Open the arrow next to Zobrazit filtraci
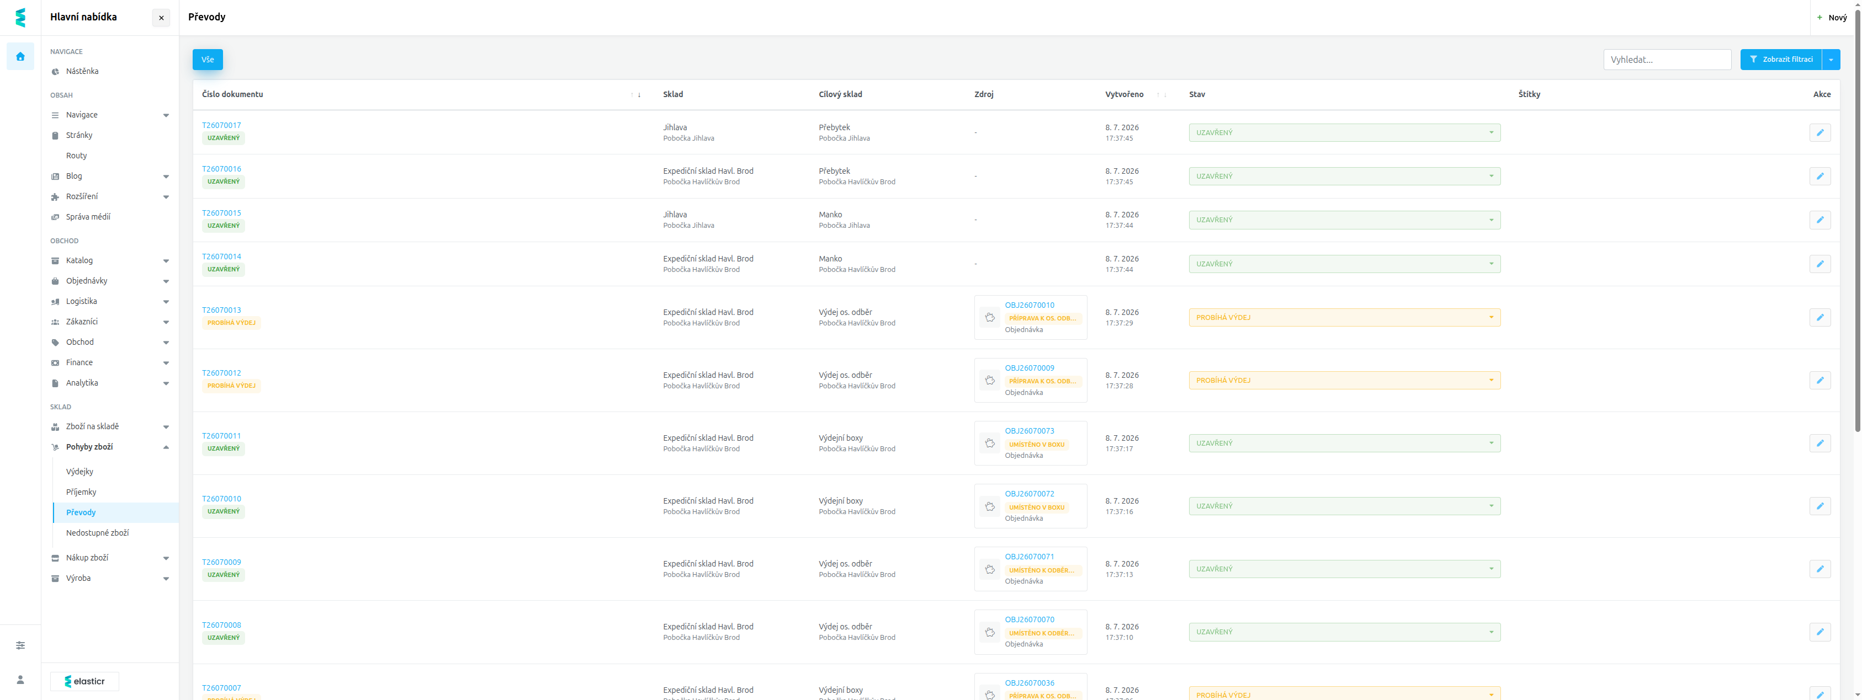Image resolution: width=1862 pixels, height=700 pixels. 1831,59
